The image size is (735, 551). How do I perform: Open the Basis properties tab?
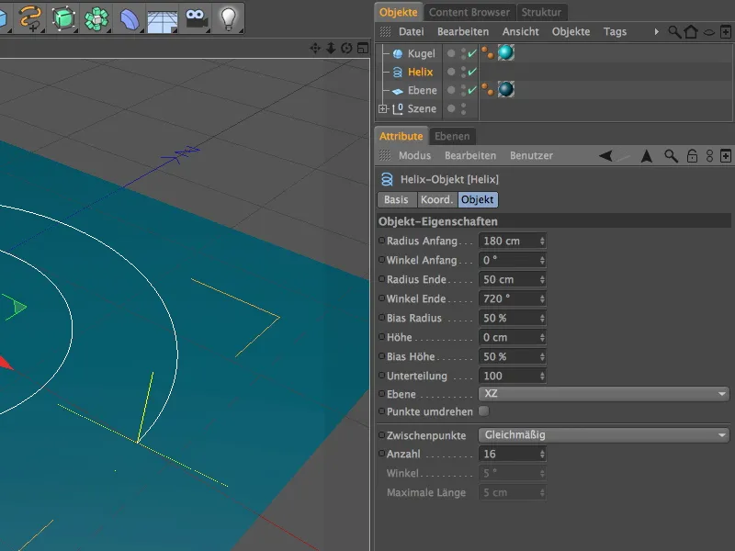396,199
